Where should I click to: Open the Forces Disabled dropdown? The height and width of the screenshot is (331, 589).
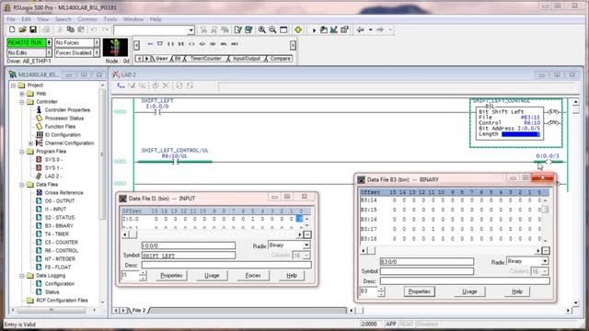point(97,53)
